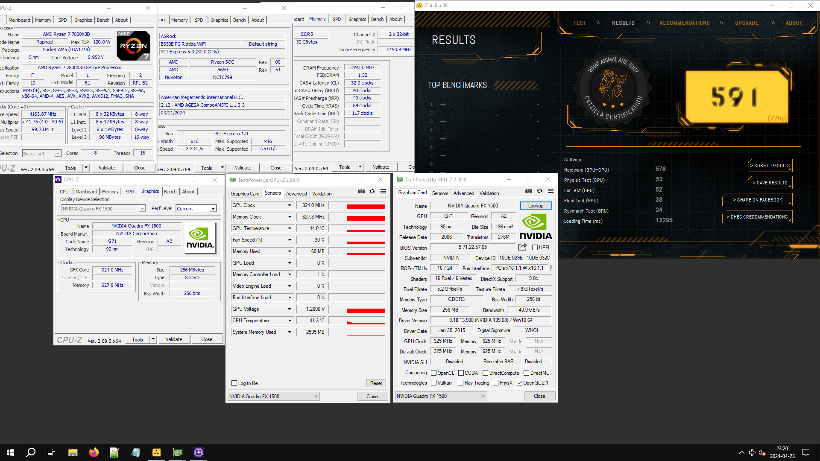
Task: Enable the Log to file checkbox
Action: (x=234, y=383)
